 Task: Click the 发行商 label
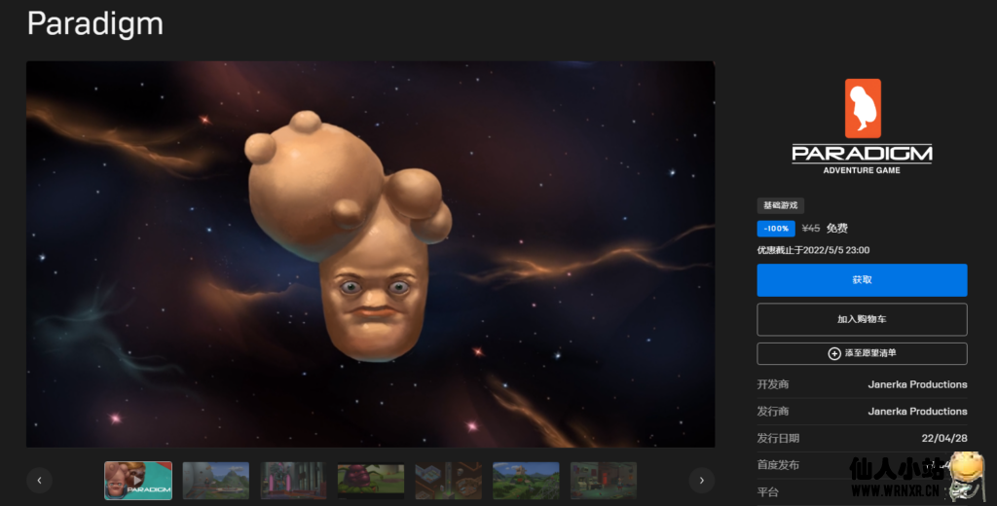[772, 412]
